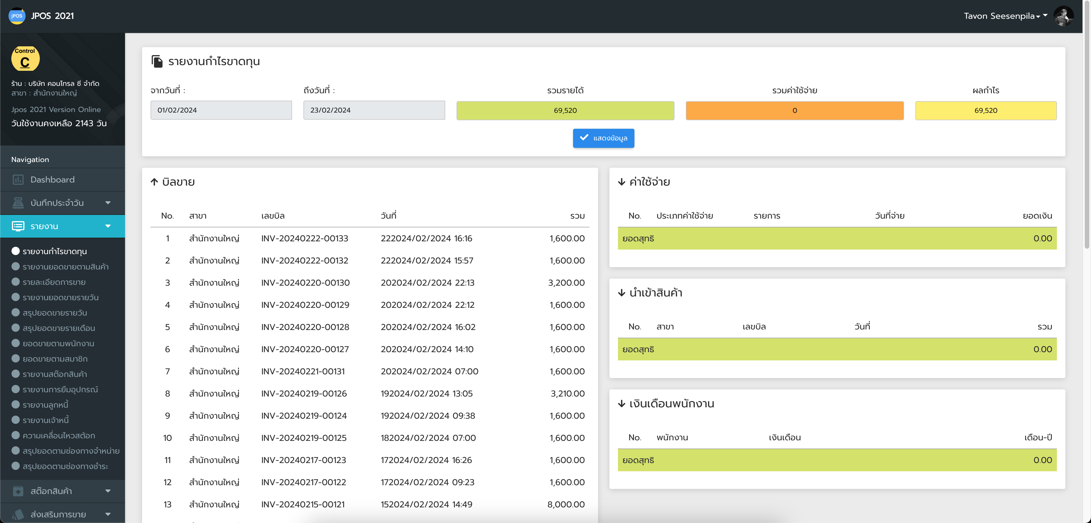1091x523 pixels.
Task: Click the up arrow icon beside บิลขาย
Action: (154, 182)
